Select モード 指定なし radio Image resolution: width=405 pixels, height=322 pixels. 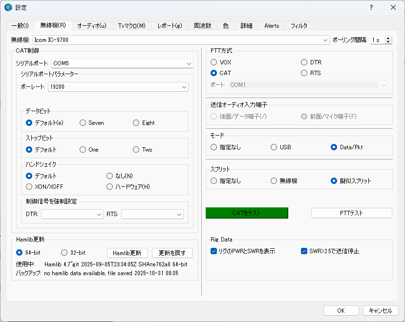pos(226,147)
